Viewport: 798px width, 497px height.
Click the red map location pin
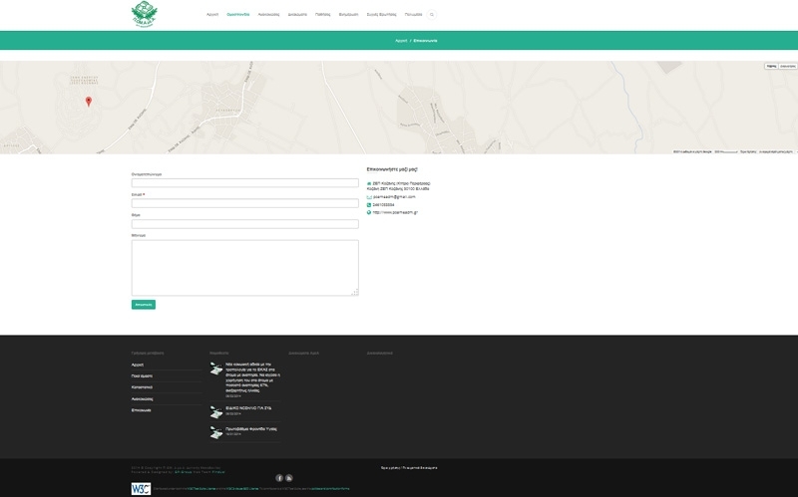pos(89,101)
